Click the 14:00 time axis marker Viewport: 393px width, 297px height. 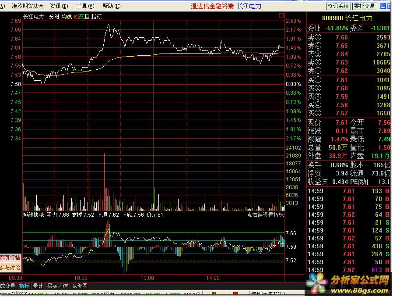click(213, 278)
